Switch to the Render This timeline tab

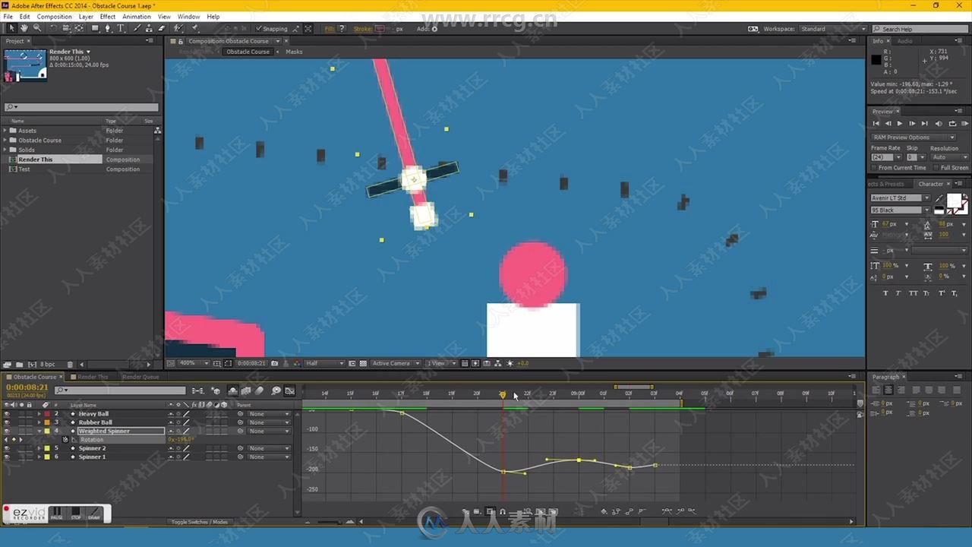(x=93, y=377)
